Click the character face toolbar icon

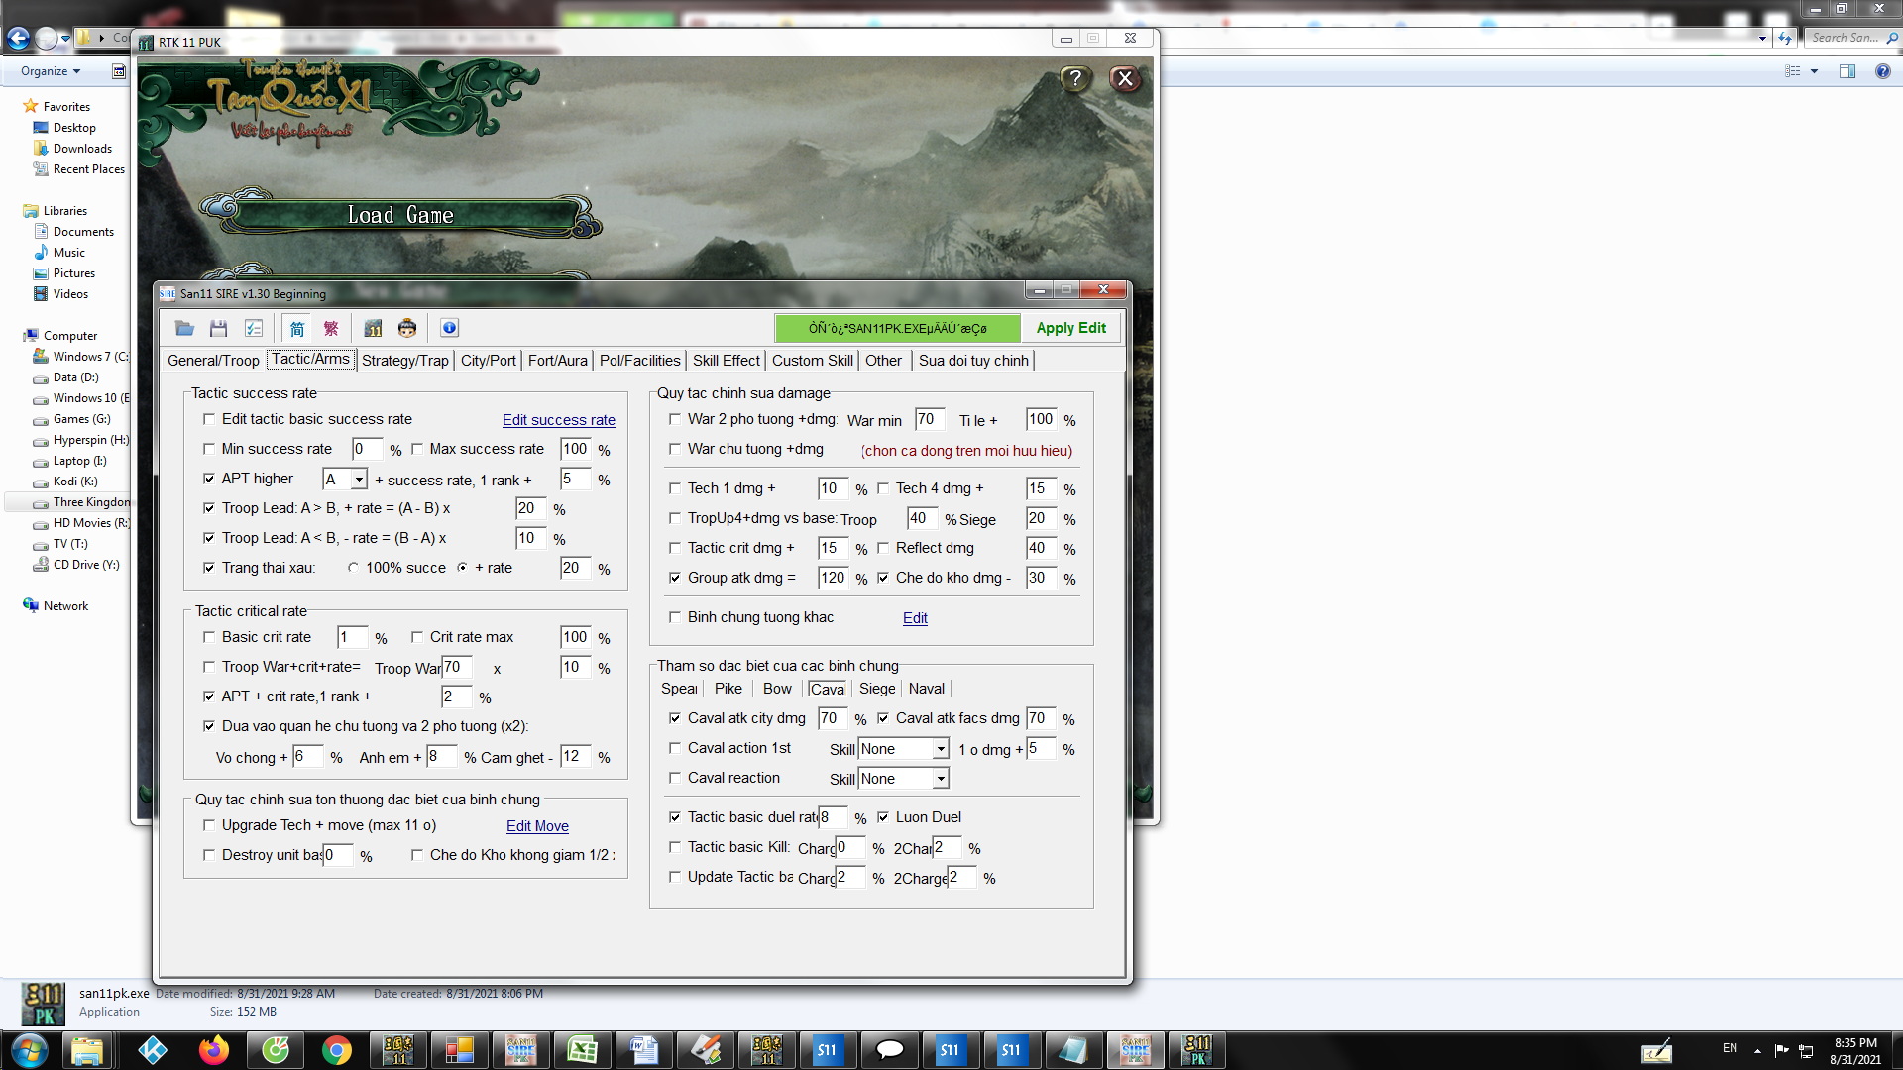(407, 328)
